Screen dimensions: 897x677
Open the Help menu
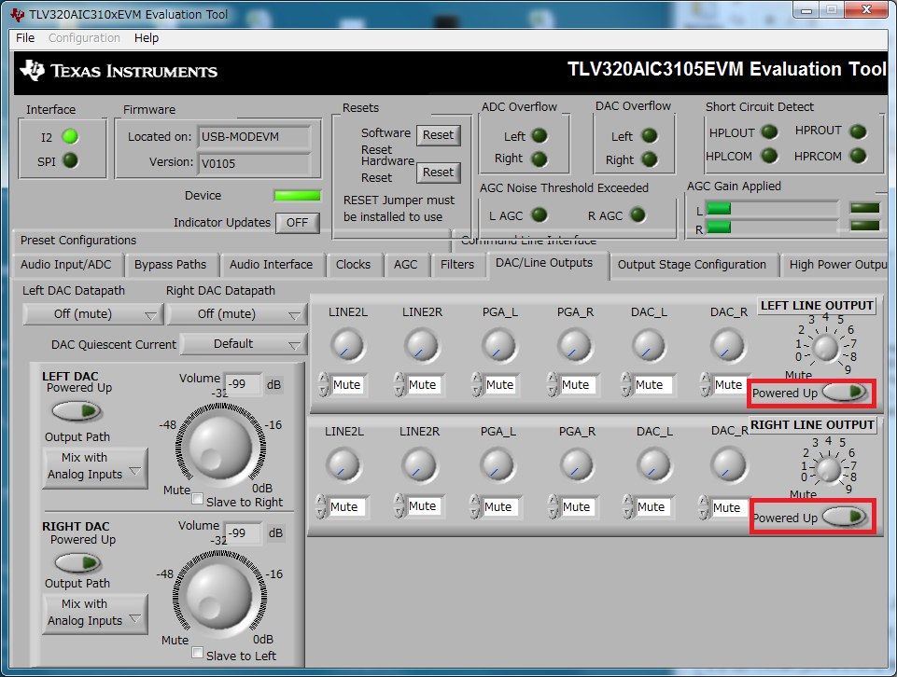[x=147, y=37]
